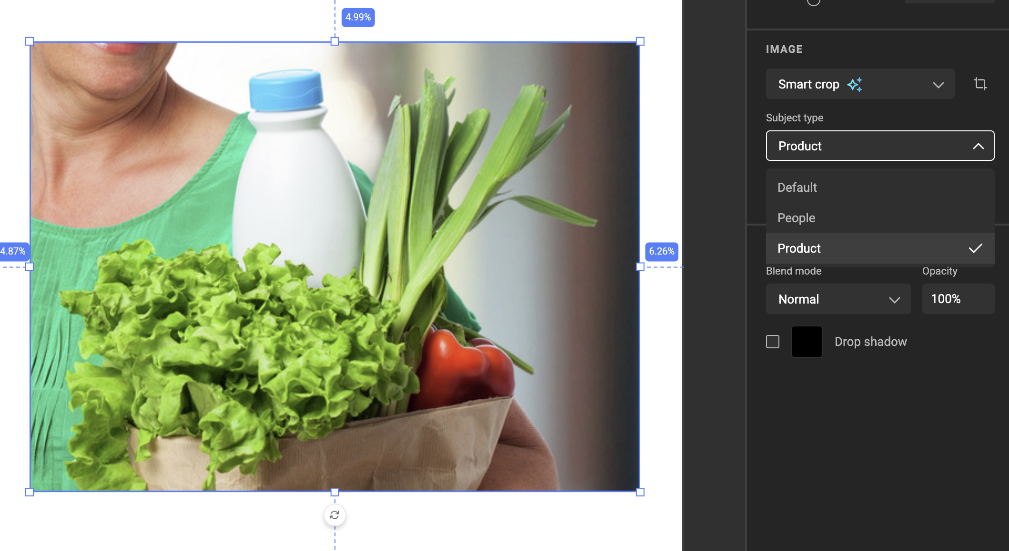
Task: Click the Subject type label
Action: pyautogui.click(x=795, y=118)
